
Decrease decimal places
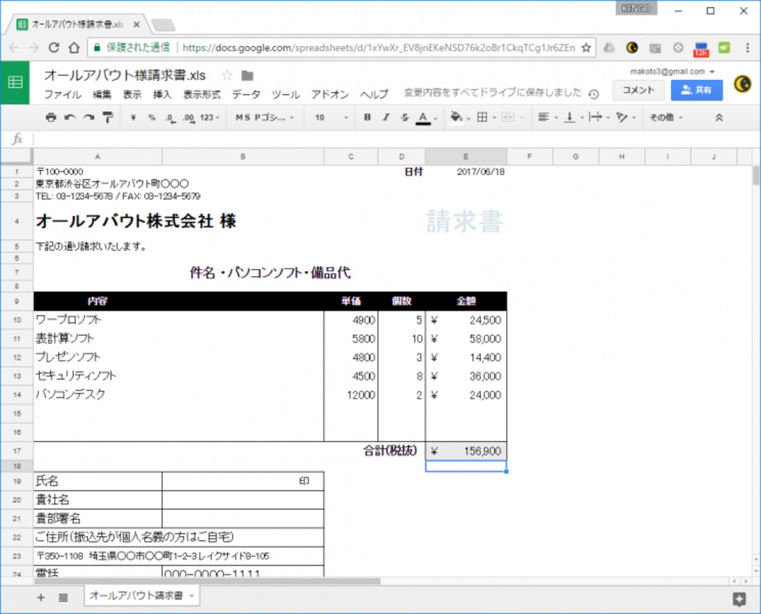169,117
